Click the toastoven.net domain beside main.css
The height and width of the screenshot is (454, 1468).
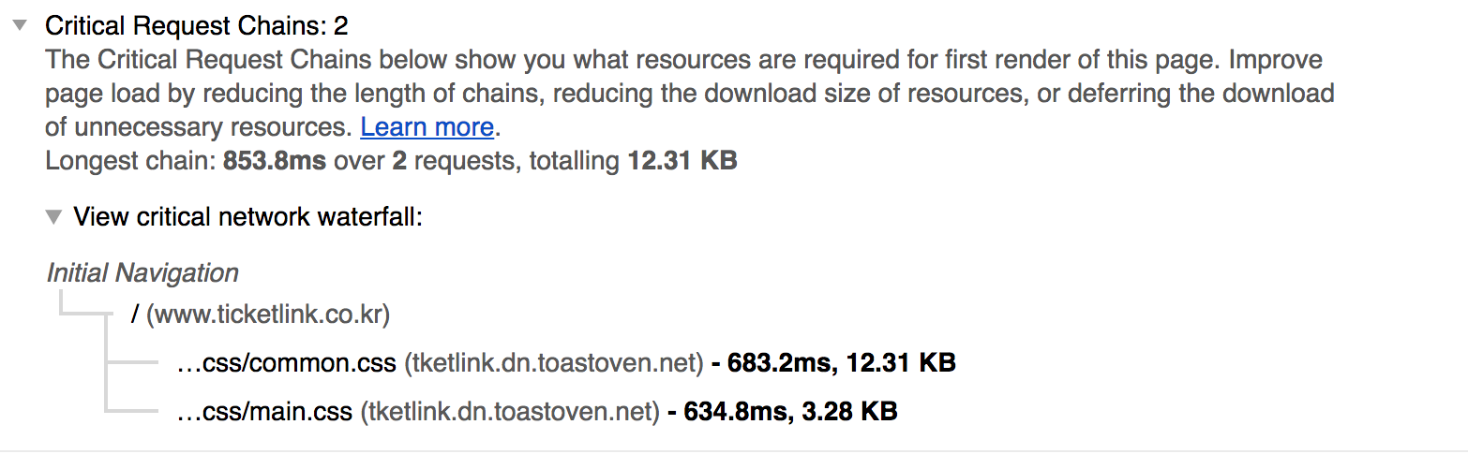point(510,411)
